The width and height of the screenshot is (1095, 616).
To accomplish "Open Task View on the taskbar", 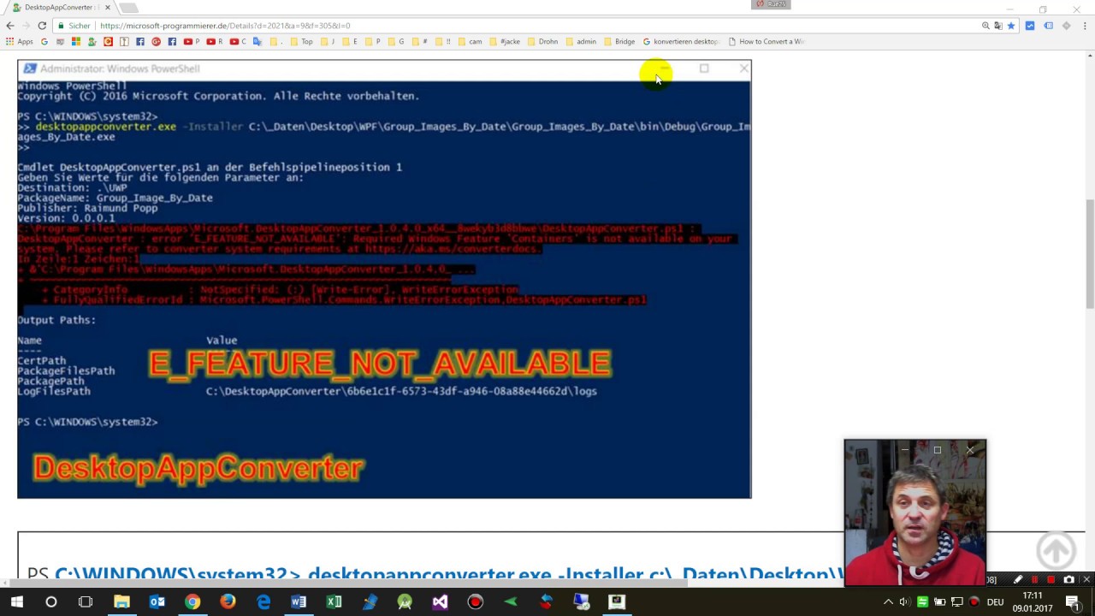I will 86,602.
